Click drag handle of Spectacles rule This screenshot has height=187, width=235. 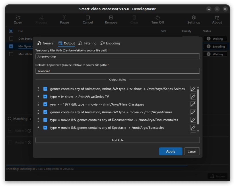(38, 128)
